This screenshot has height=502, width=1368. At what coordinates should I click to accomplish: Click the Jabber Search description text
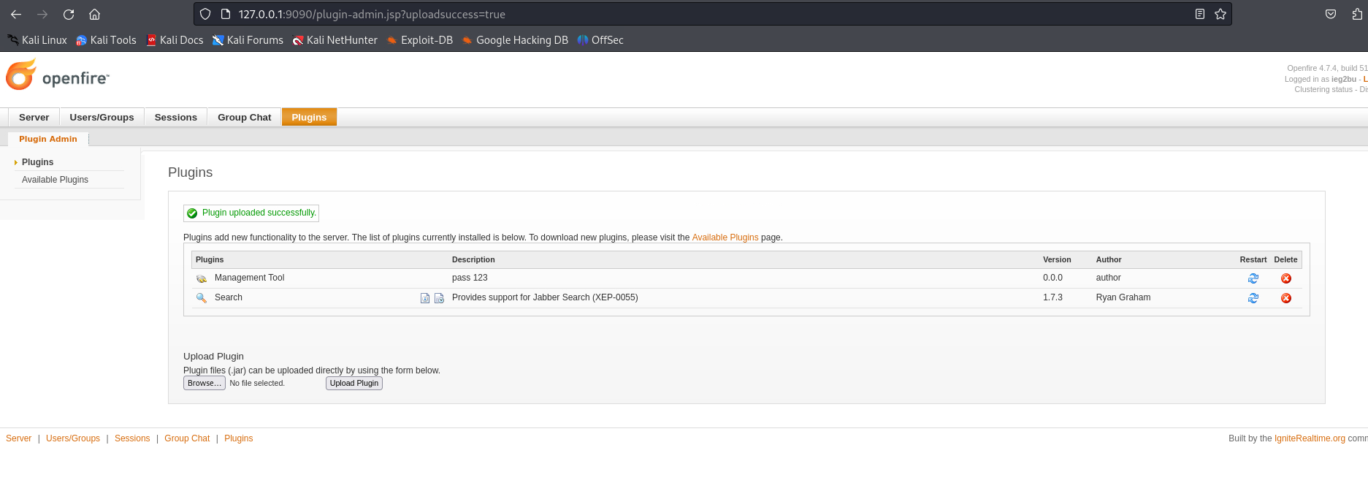[545, 297]
